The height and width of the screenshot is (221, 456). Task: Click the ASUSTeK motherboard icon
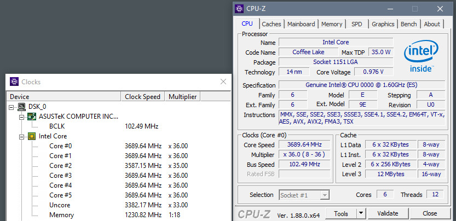click(32, 117)
